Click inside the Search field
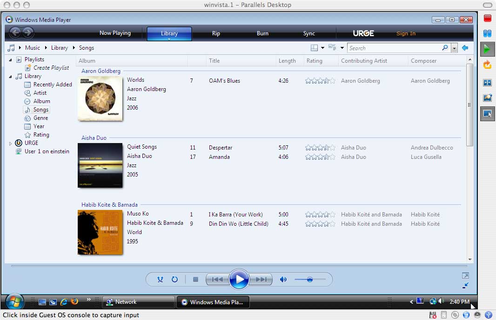 pyautogui.click(x=394, y=48)
